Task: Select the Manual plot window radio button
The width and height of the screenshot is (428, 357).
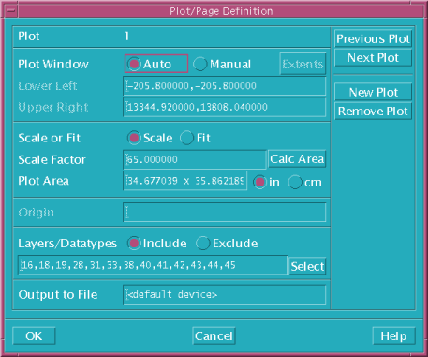Action: pos(222,64)
